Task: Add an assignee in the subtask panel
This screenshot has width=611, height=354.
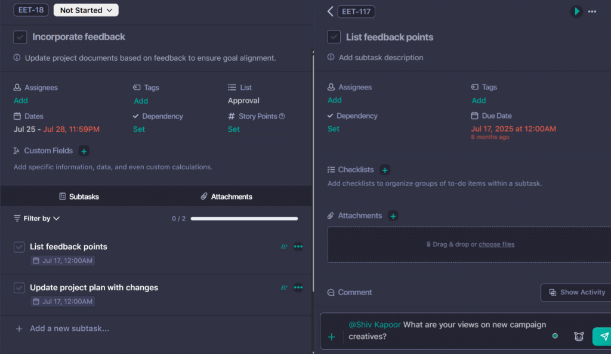Action: click(x=334, y=100)
